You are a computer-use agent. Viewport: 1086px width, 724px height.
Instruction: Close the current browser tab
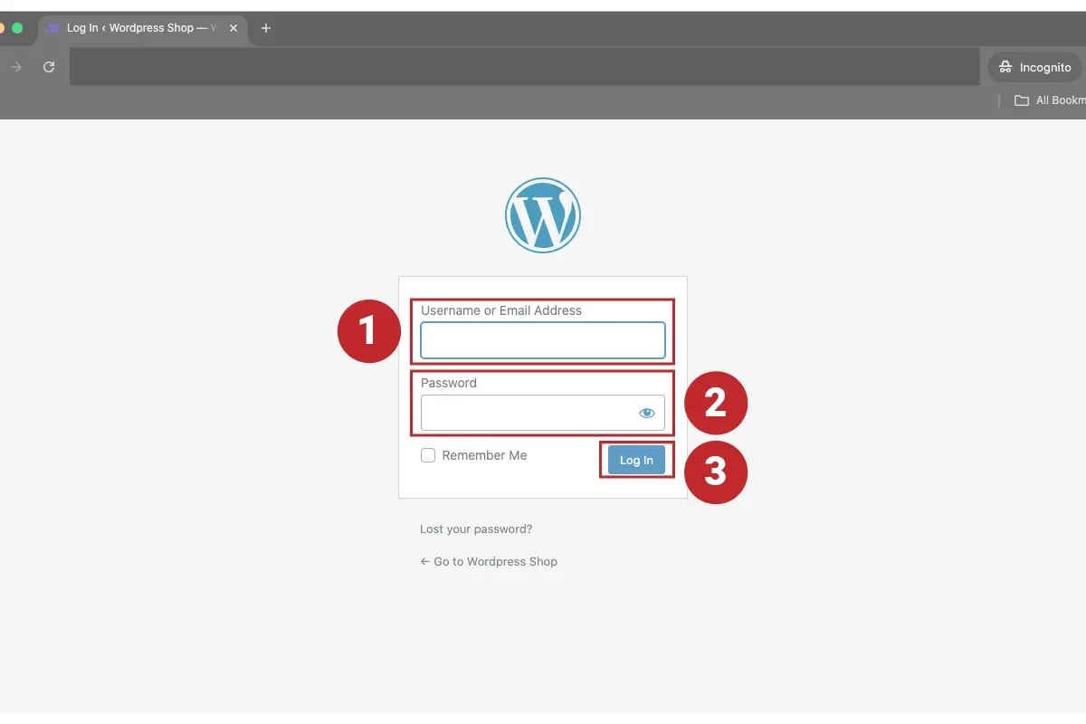pos(233,28)
